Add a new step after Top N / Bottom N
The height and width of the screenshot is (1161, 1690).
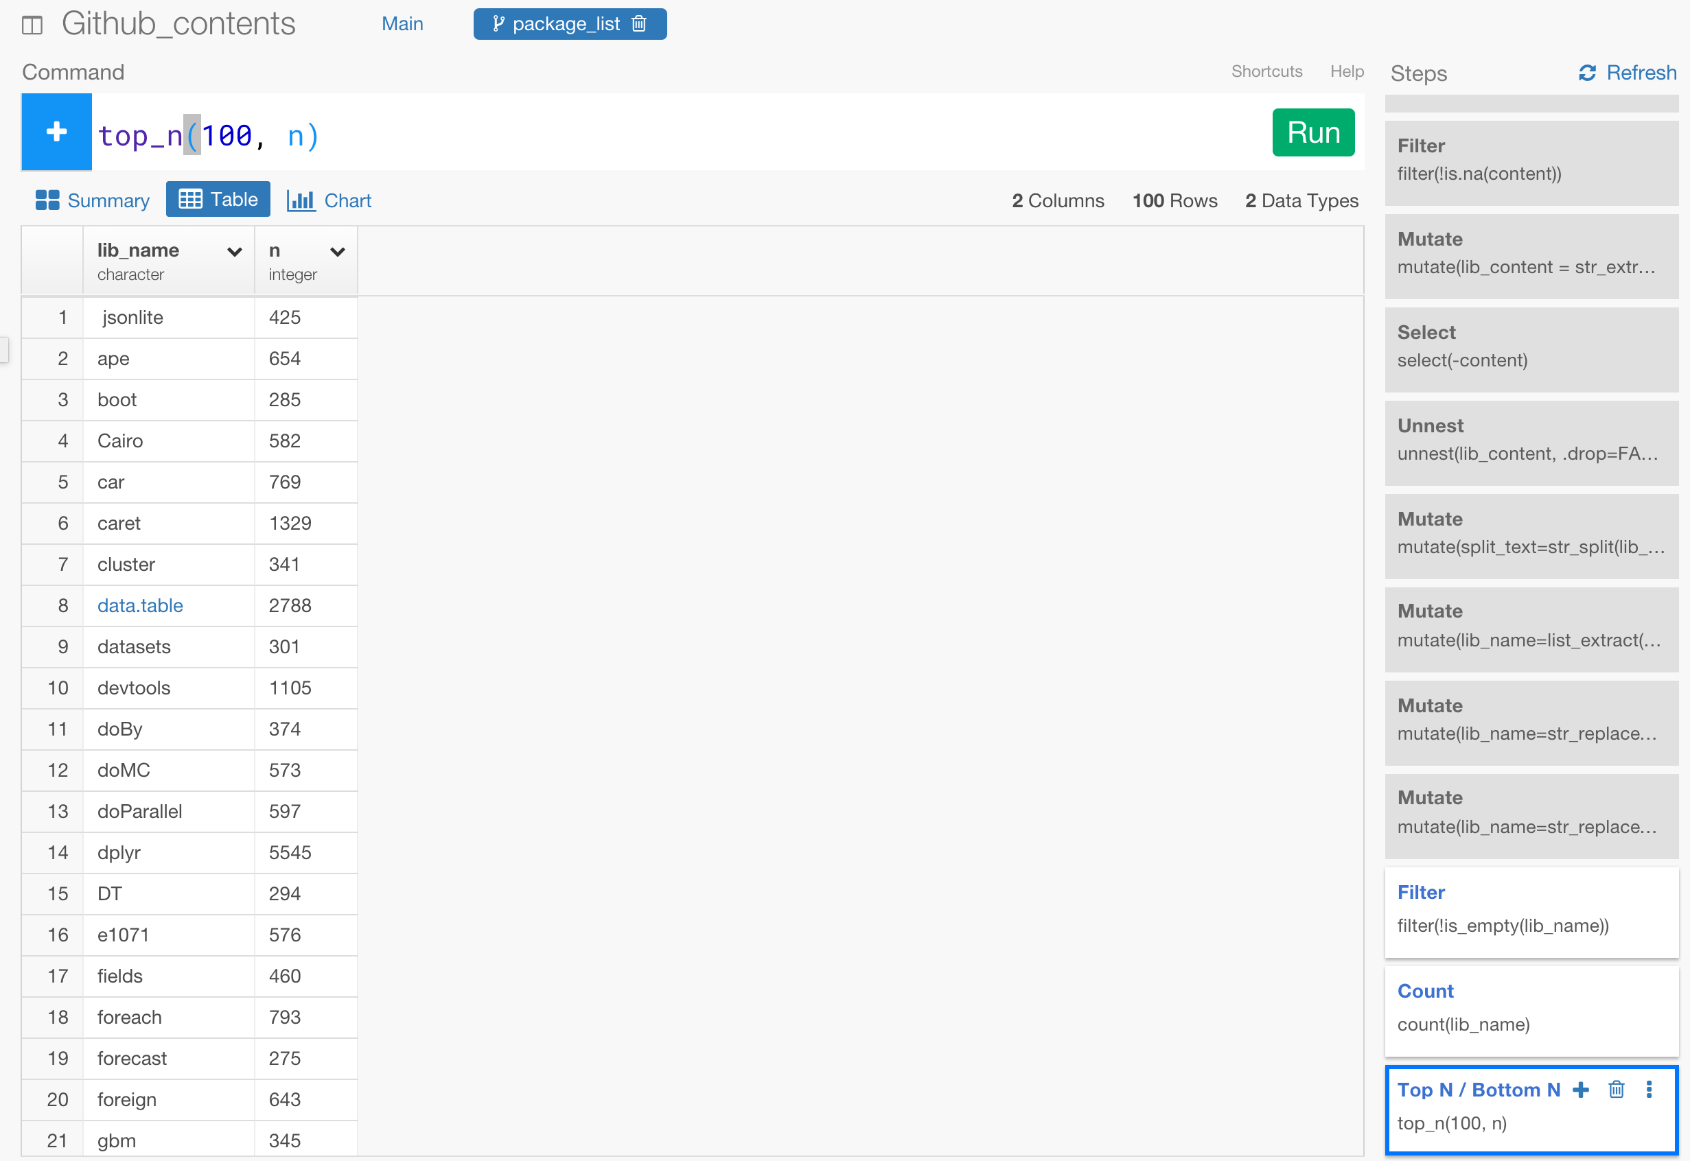click(1581, 1089)
